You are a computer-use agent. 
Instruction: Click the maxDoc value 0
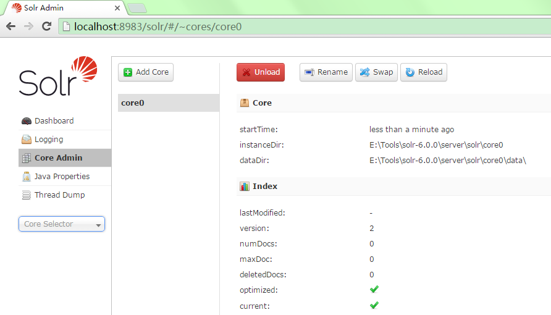pos(371,259)
